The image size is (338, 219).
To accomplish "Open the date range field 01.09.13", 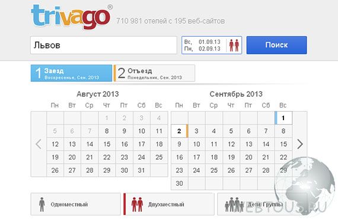I will click(x=212, y=45).
